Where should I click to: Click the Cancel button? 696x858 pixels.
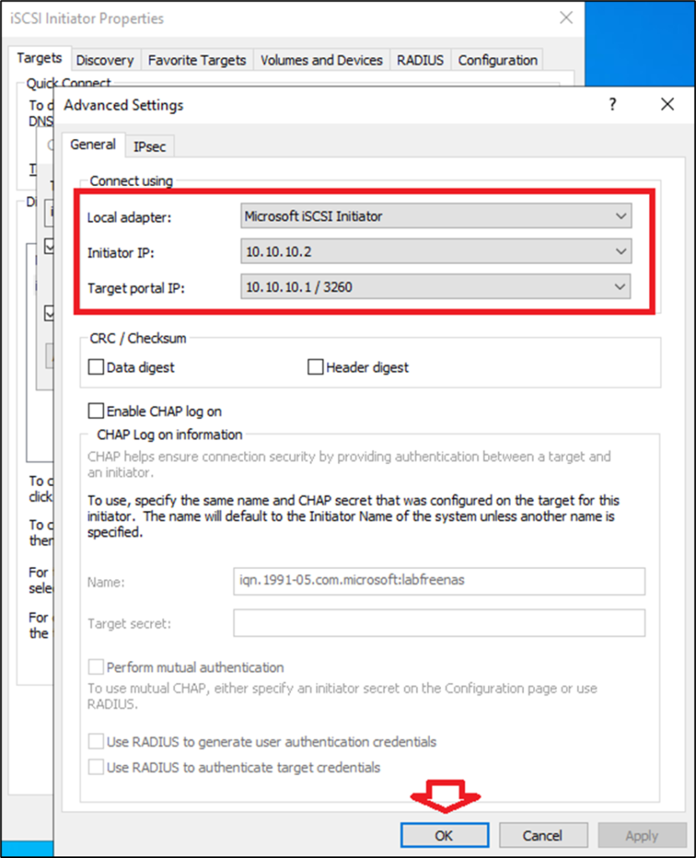[543, 835]
